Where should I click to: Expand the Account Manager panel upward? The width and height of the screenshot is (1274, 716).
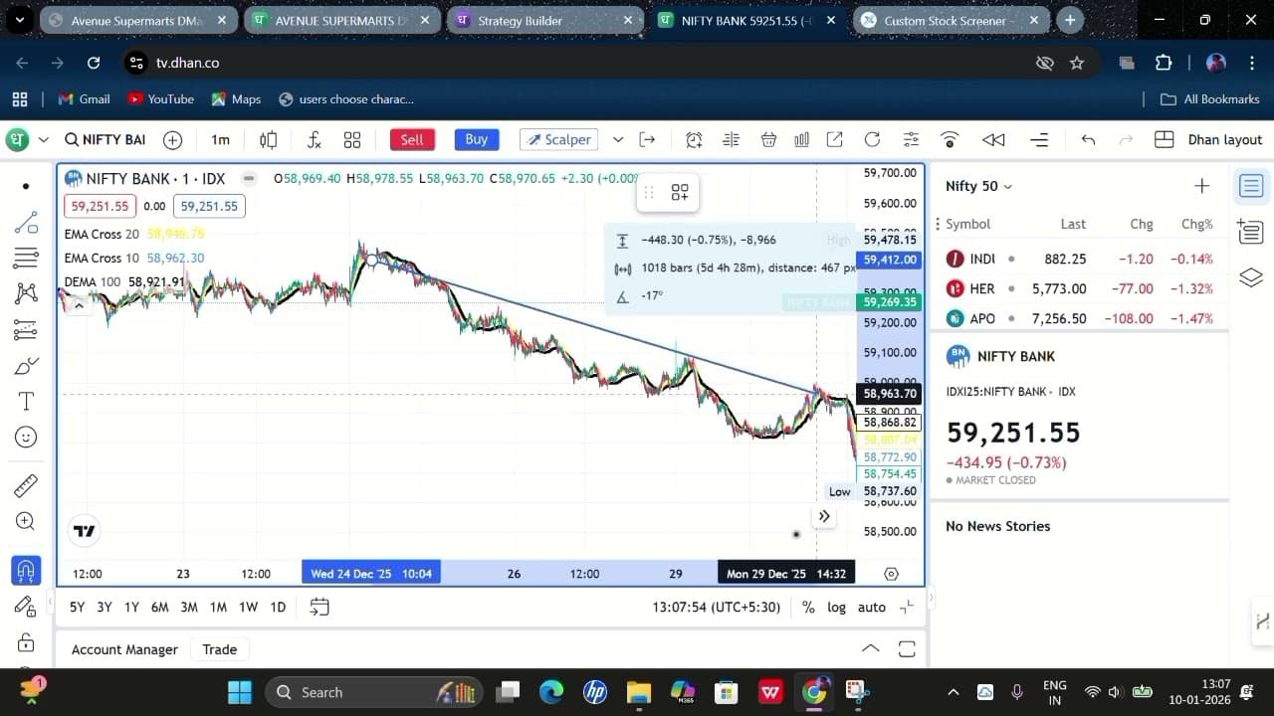click(870, 649)
